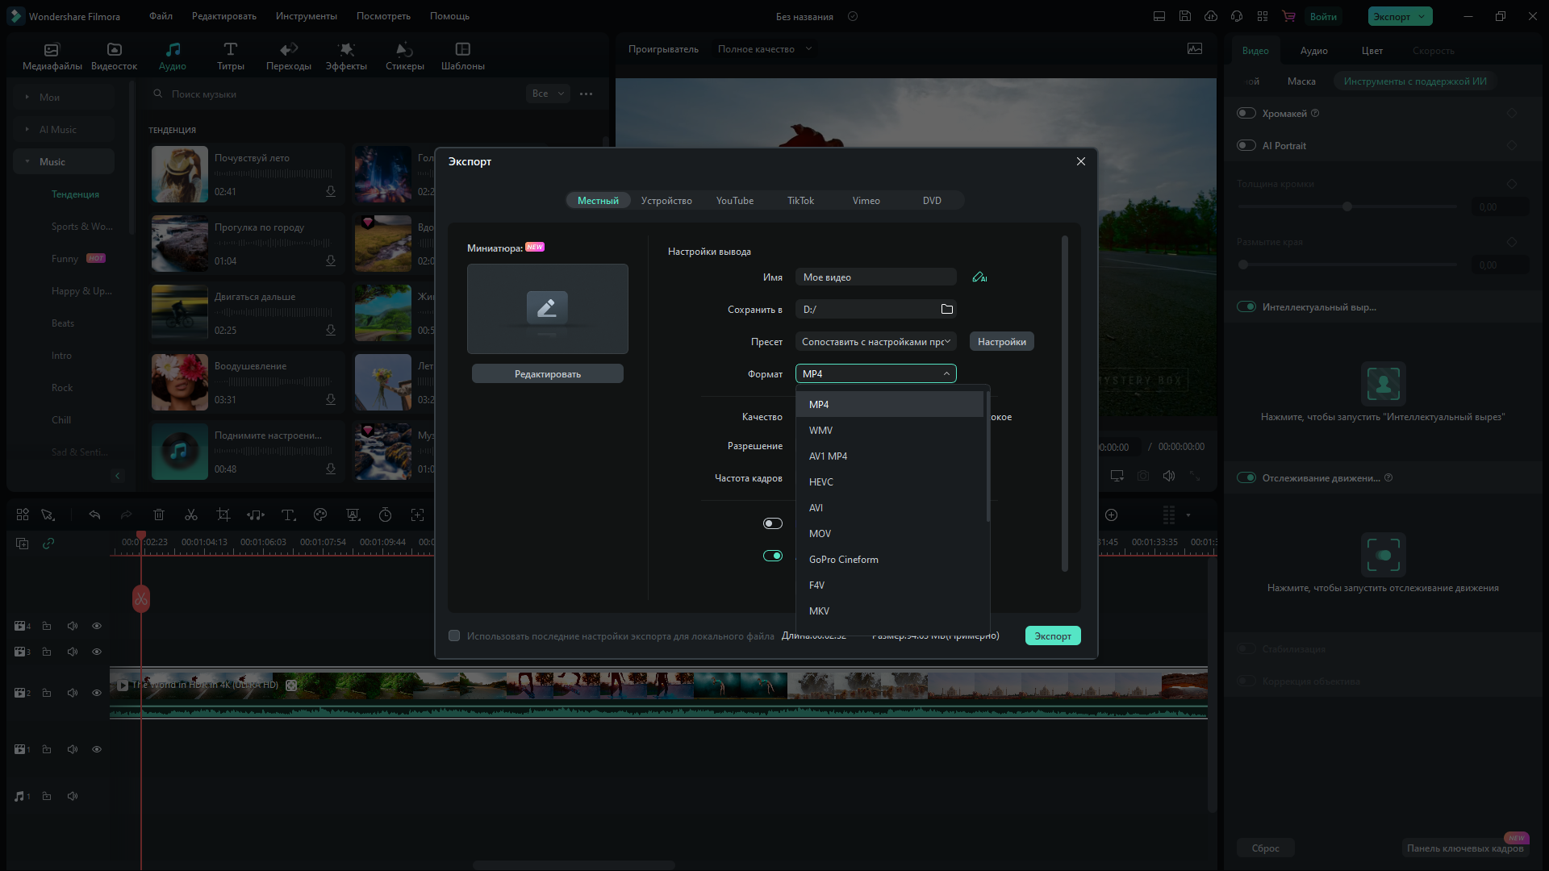Select the split scissors tool in timeline

click(x=191, y=515)
